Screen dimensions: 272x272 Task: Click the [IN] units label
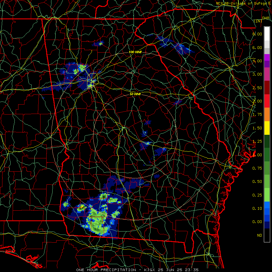pos(258,21)
